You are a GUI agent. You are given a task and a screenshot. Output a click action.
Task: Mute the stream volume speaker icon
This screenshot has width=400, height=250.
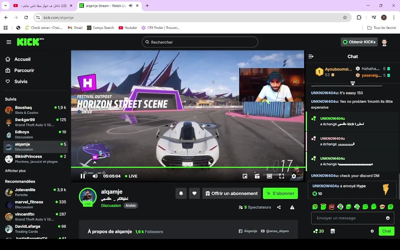tap(95, 176)
